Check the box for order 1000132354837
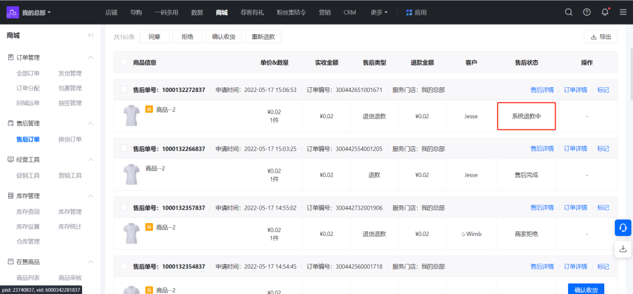This screenshot has width=633, height=294. pos(124,266)
